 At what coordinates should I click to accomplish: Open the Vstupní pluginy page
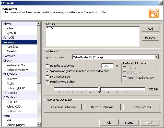click(x=19, y=125)
